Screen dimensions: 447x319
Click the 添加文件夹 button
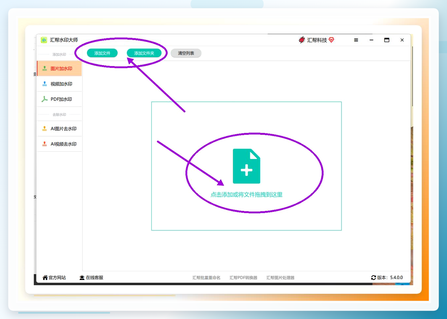144,53
